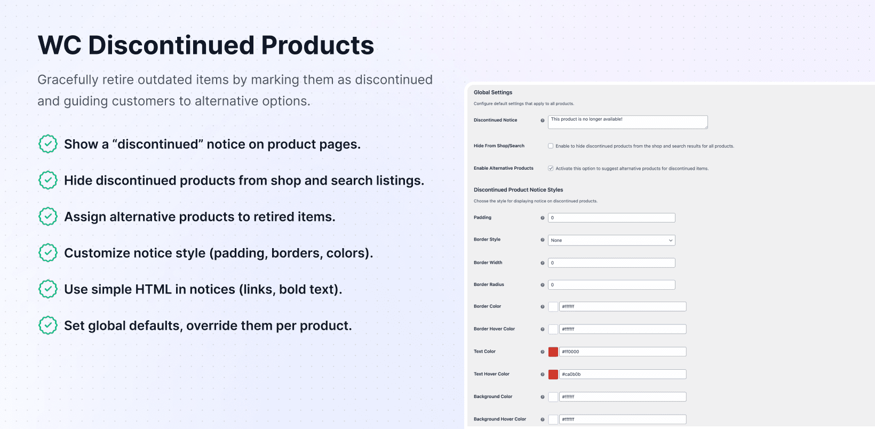
Task: Click the Border Color white swatch
Action: click(553, 307)
